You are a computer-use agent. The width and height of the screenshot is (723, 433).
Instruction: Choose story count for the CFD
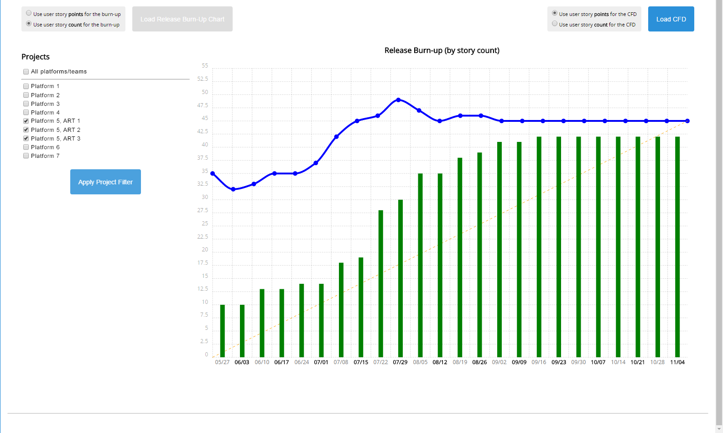(x=555, y=24)
